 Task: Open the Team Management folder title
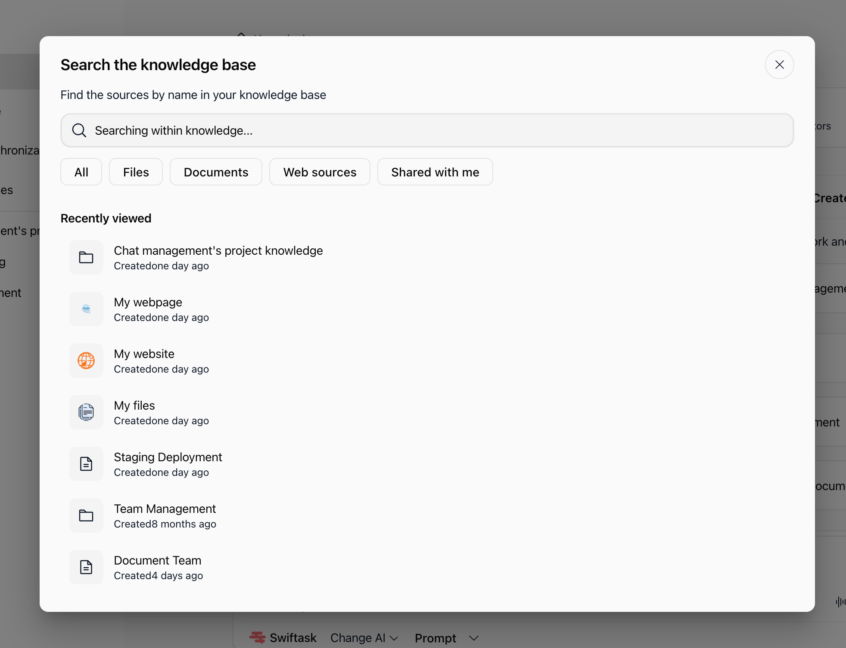click(x=165, y=509)
